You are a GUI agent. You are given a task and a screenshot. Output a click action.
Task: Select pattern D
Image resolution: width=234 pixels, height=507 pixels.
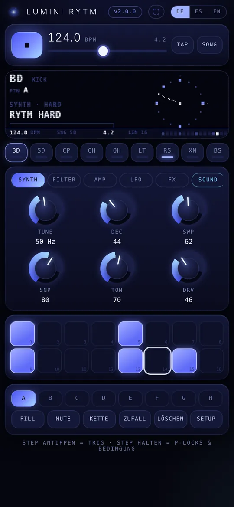[104, 398]
